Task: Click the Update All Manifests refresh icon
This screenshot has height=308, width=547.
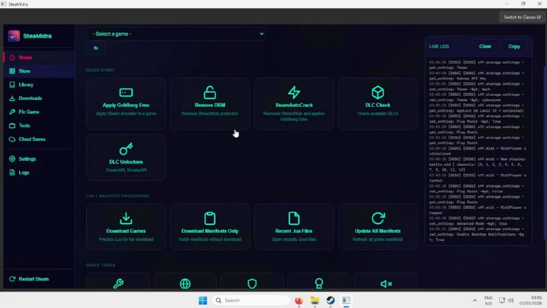Action: coord(378,218)
